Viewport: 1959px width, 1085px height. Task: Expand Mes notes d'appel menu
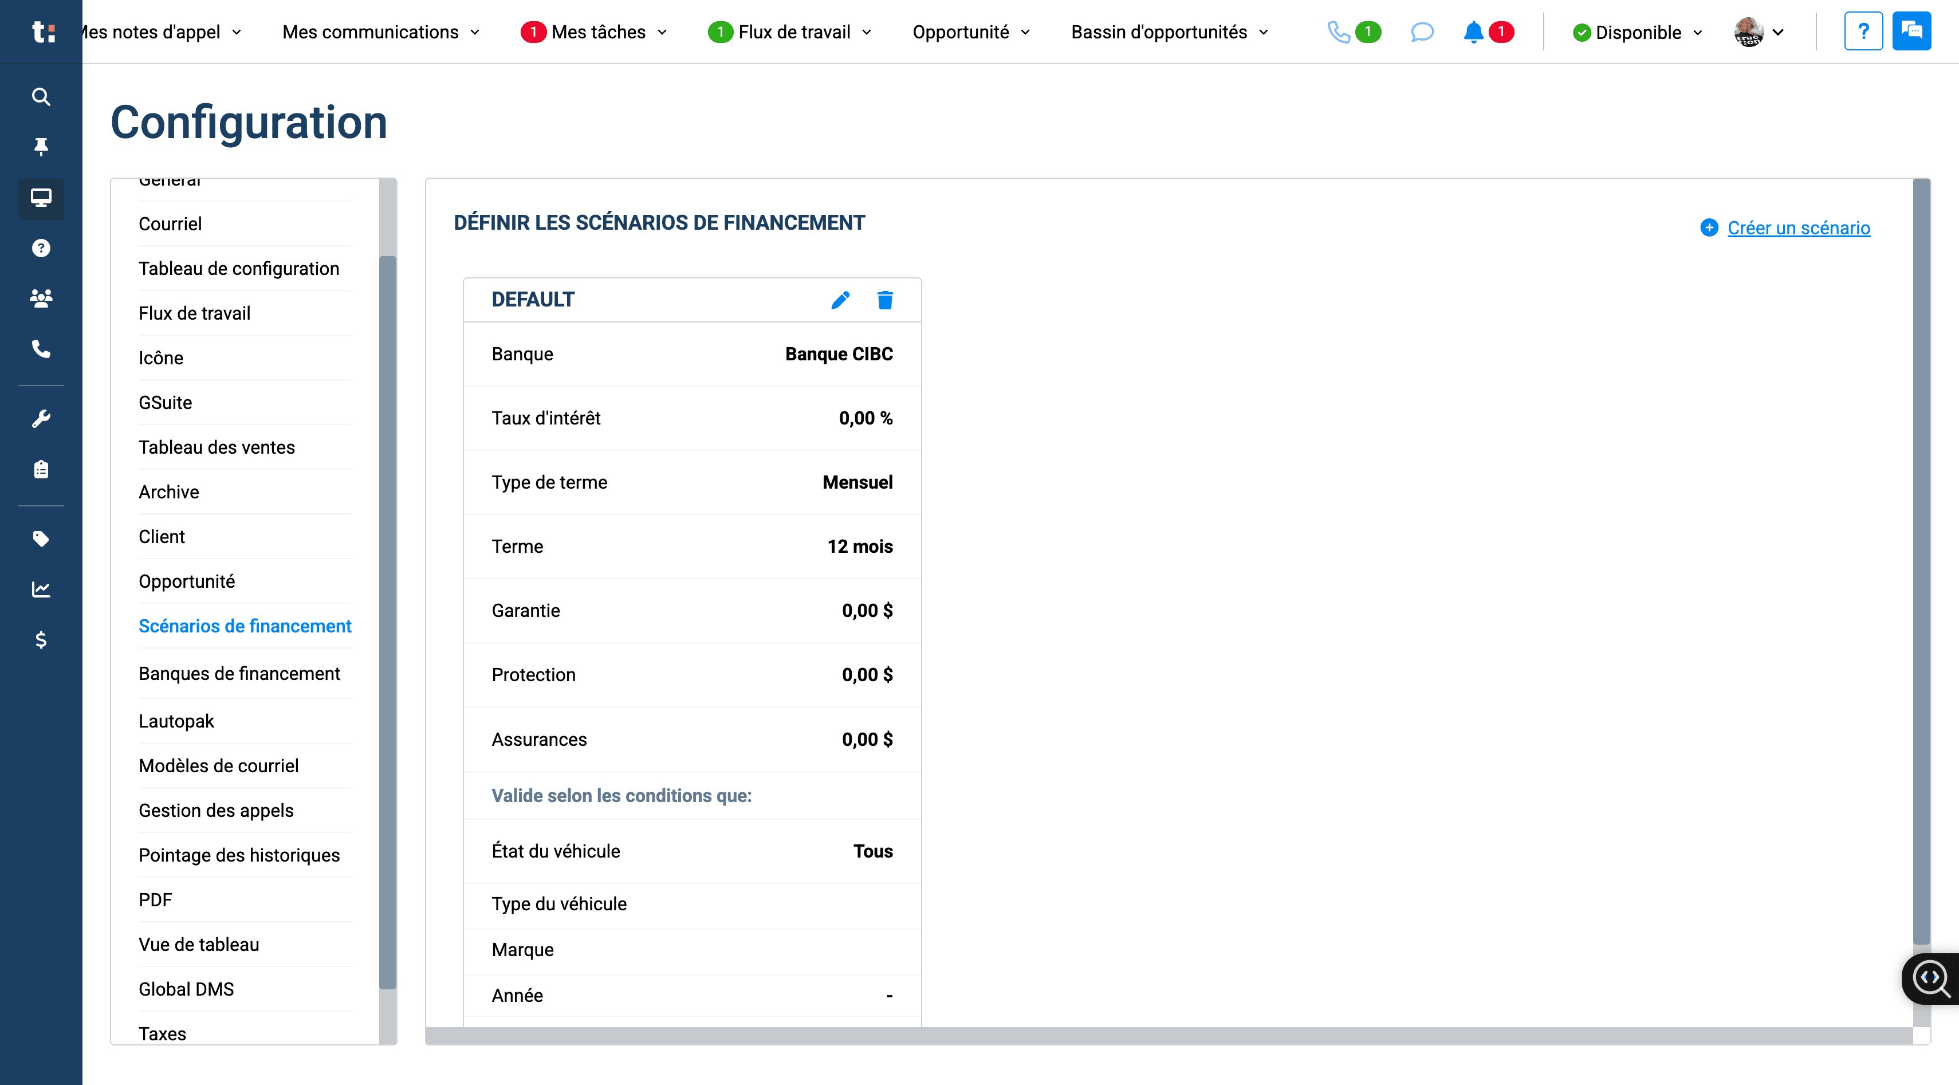click(160, 32)
